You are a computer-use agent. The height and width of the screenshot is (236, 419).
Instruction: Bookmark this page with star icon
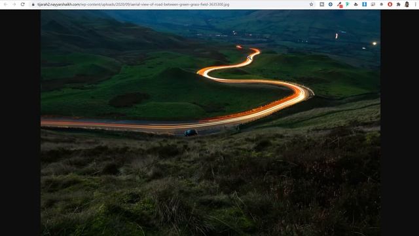pyautogui.click(x=312, y=5)
